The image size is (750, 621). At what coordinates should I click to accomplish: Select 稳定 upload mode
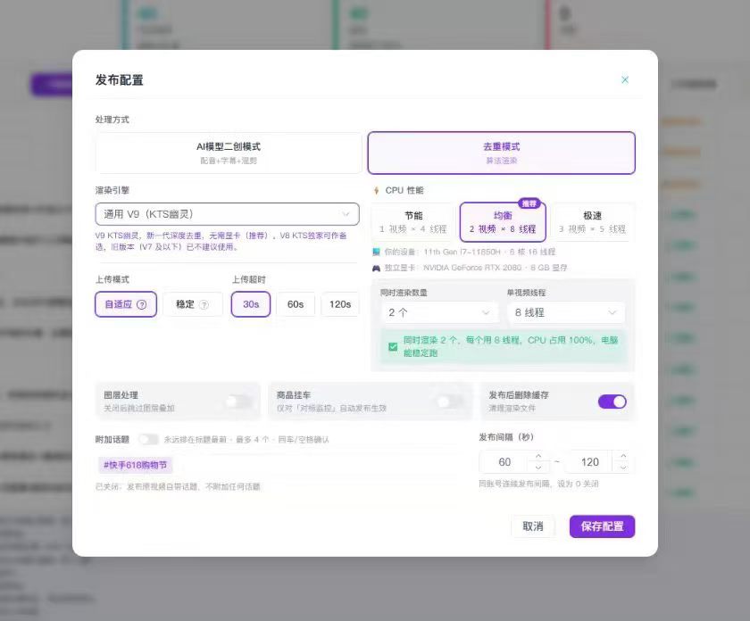[x=192, y=304]
